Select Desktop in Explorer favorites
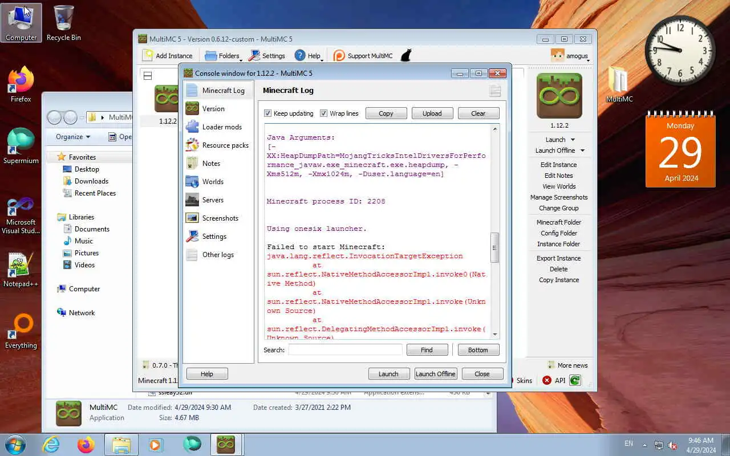The width and height of the screenshot is (730, 456). (87, 169)
